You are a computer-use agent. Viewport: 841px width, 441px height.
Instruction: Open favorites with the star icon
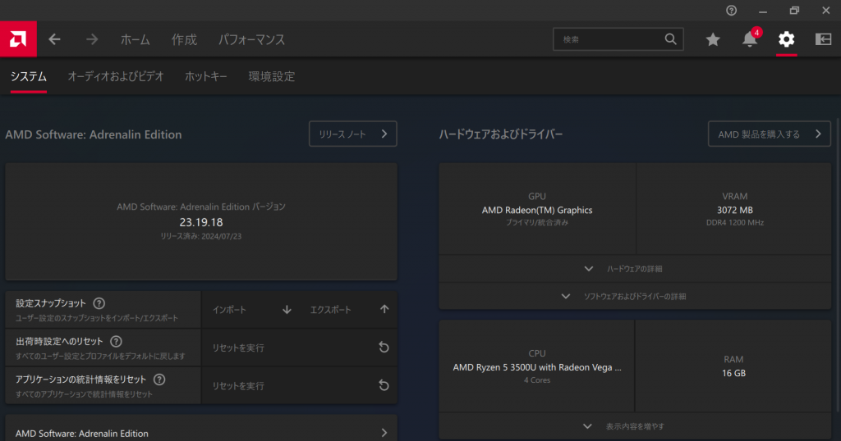(713, 39)
